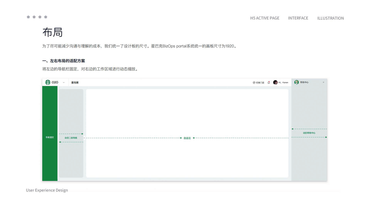Click the 切换门店 switch store button
This screenshot has width=370, height=208.
tap(258, 83)
